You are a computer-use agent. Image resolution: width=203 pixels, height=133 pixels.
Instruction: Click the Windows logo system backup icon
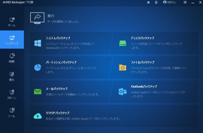click(x=38, y=43)
